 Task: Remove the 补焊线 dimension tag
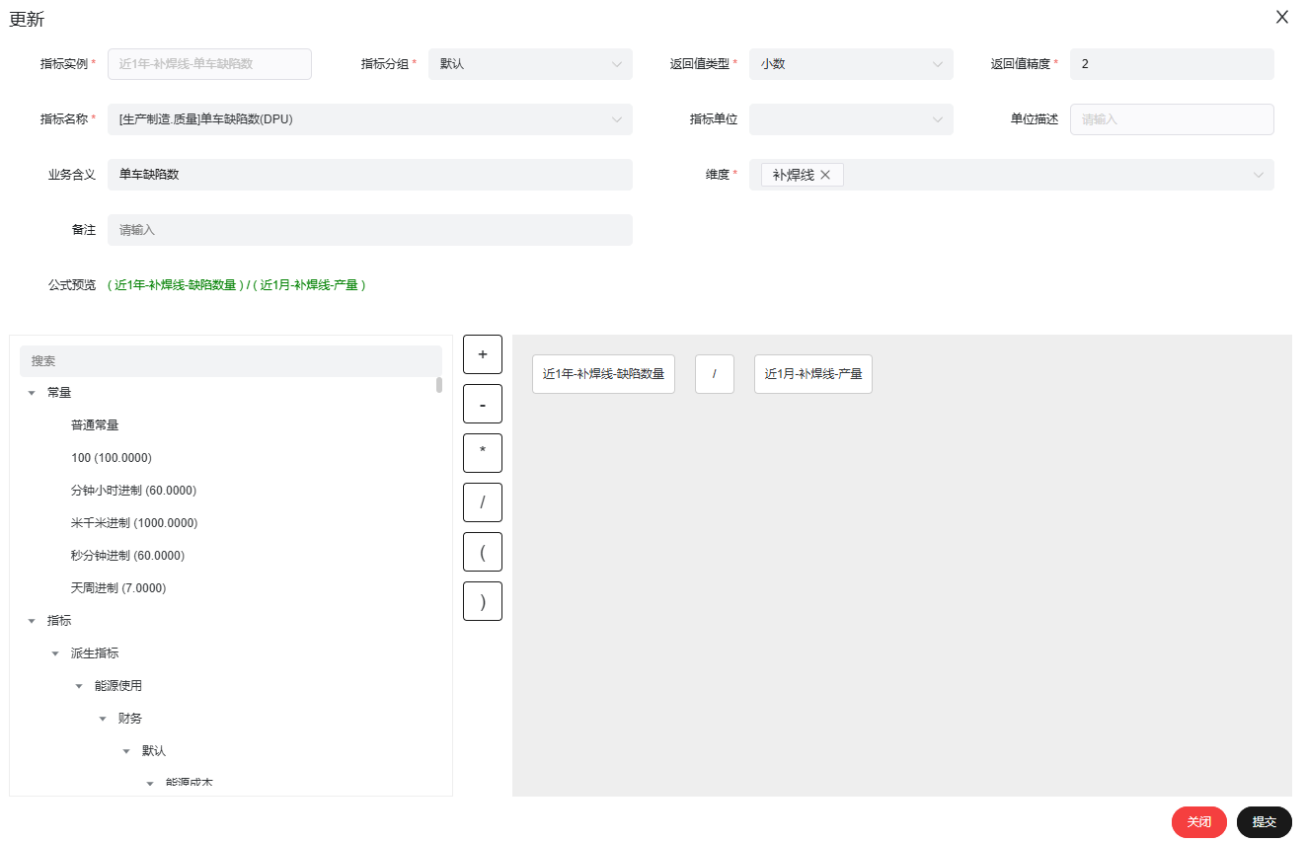[825, 175]
